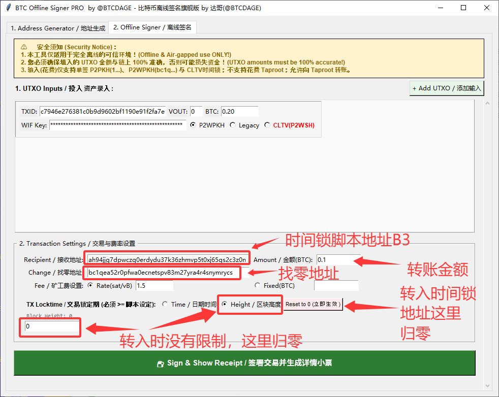
Task: Click the TXID input field
Action: click(x=103, y=111)
